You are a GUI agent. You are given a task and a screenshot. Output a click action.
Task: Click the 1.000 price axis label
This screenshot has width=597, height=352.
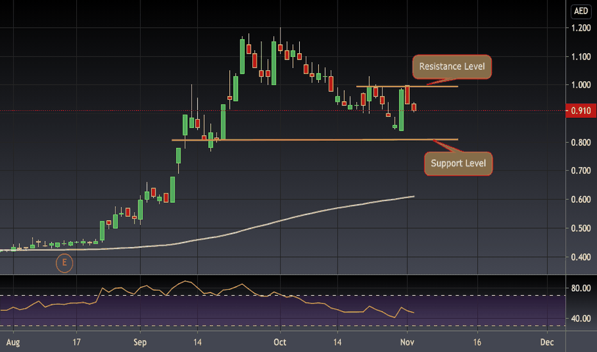click(581, 85)
